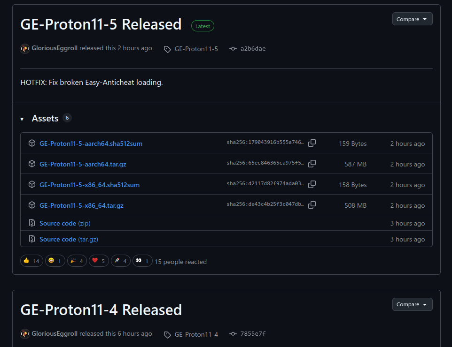Open Compare dropdown for GE-Proton11-5 release

pos(412,19)
